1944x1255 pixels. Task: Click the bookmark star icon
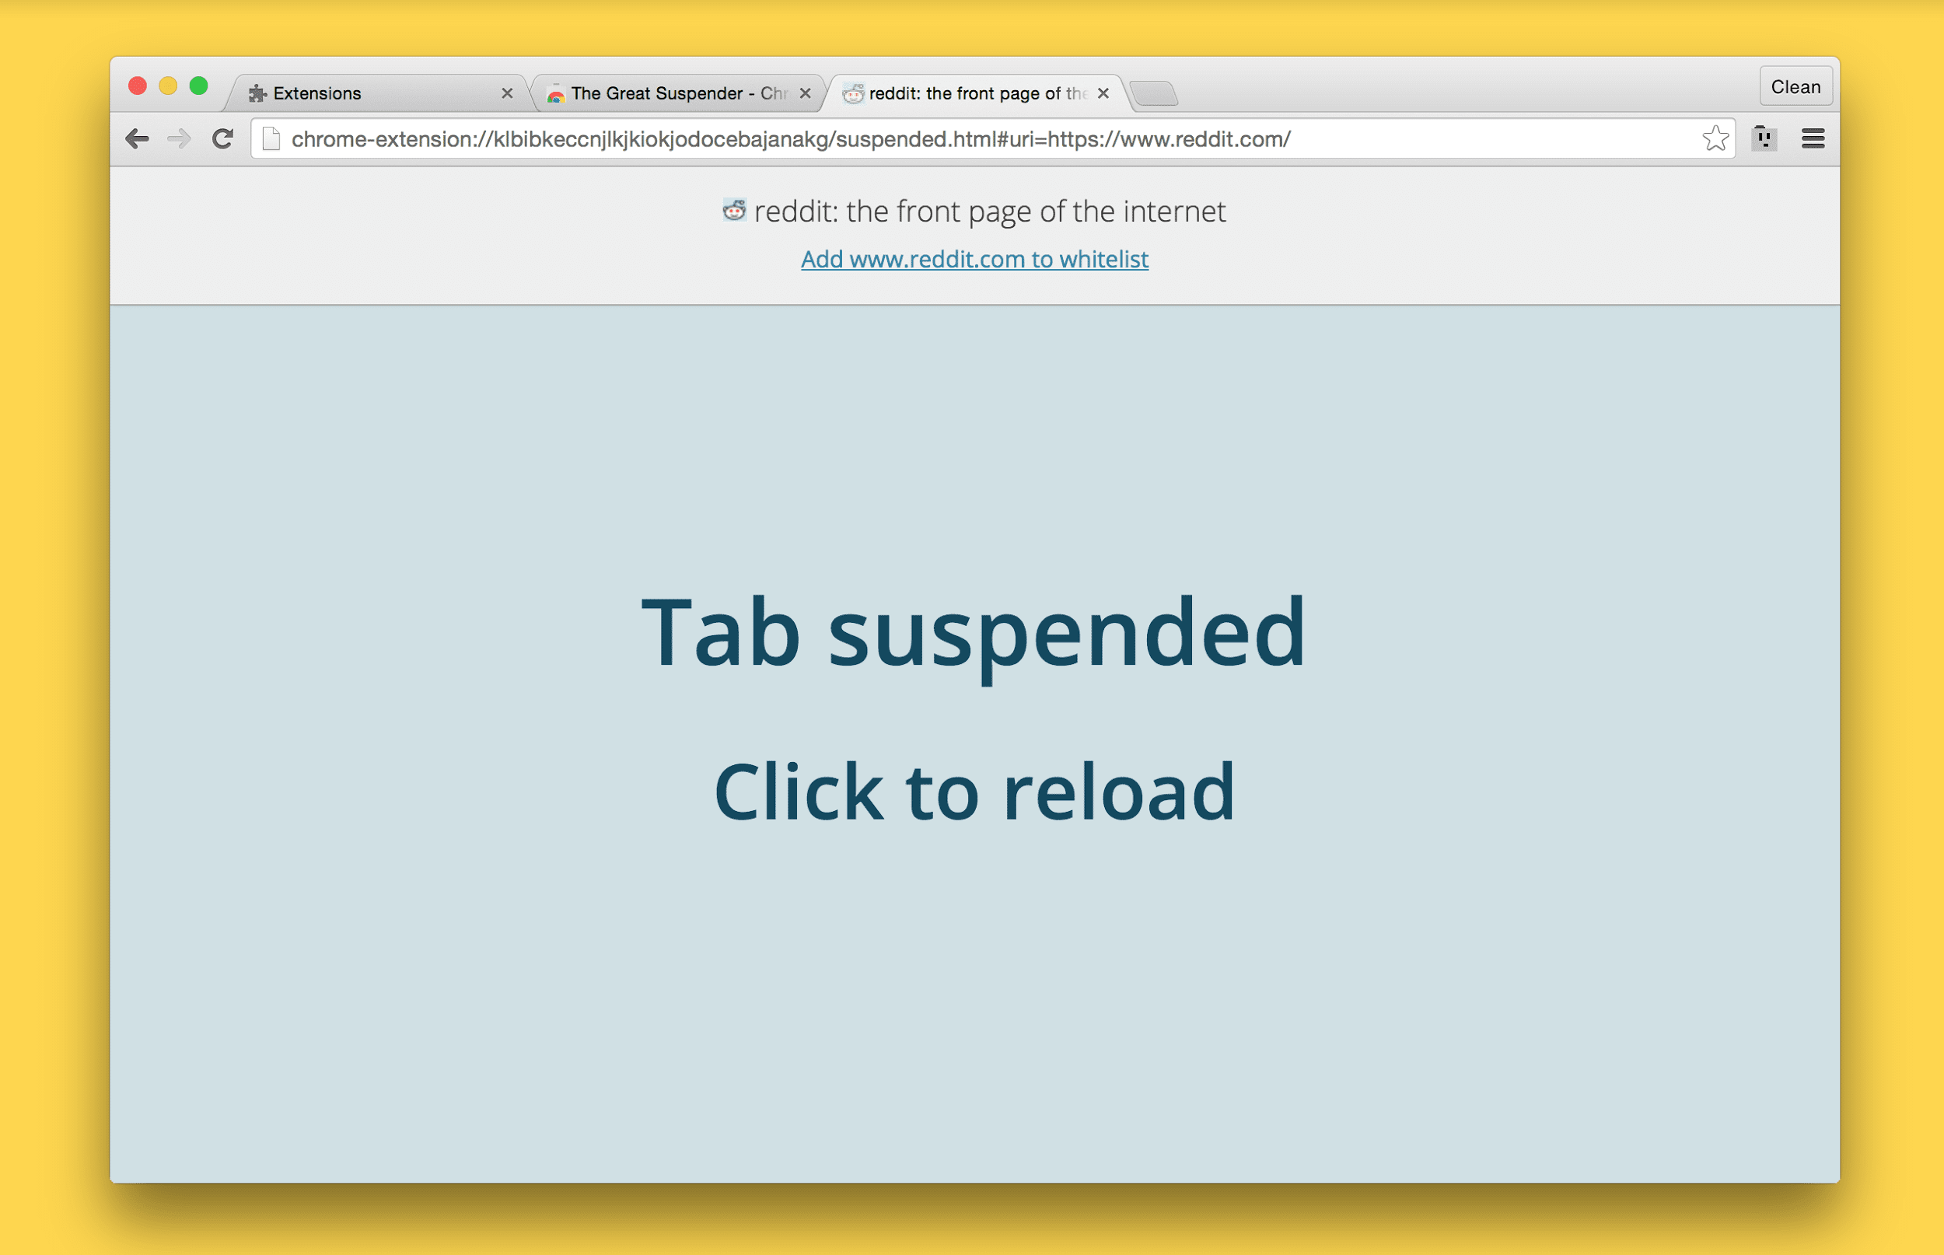1715,139
